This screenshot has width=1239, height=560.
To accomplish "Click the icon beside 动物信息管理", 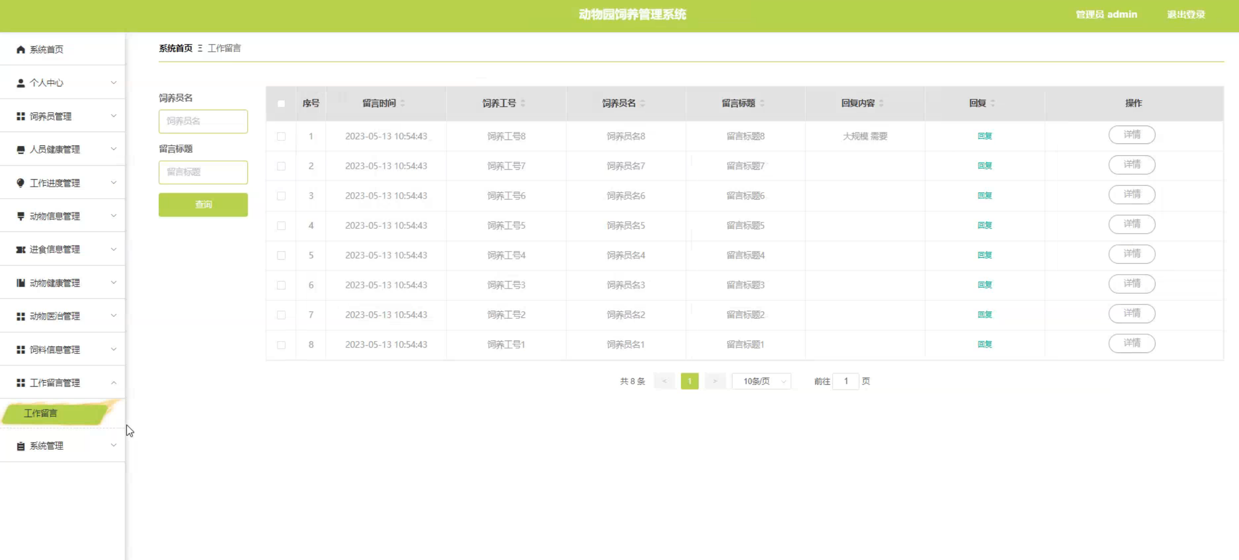I will (20, 216).
